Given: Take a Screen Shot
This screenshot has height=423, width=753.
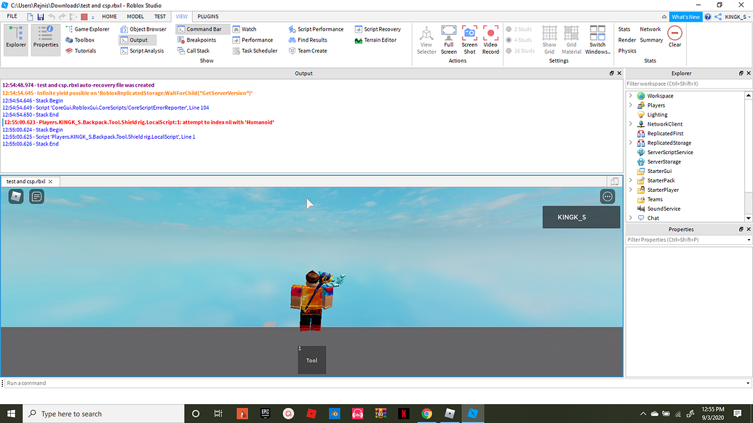Looking at the screenshot, I should (469, 40).
